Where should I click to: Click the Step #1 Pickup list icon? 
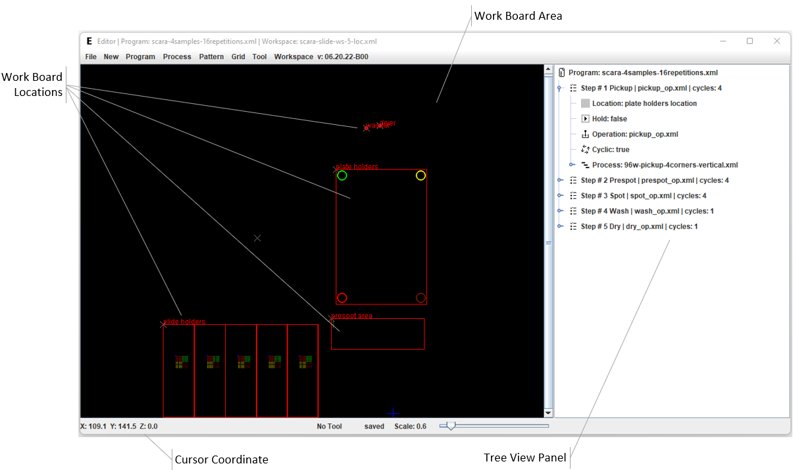click(573, 88)
